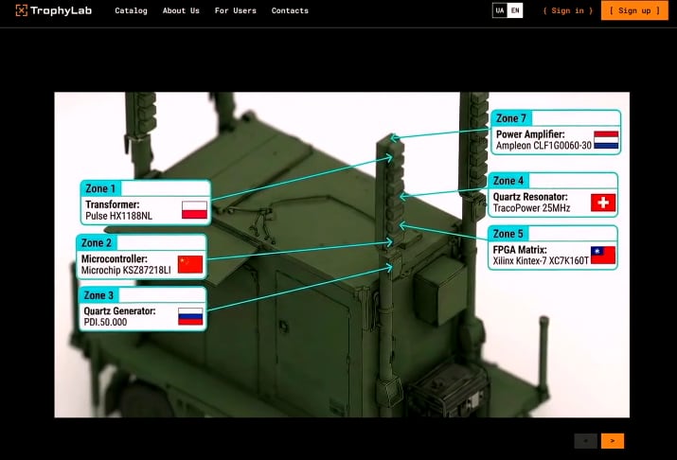
Task: Click the Netherlands flag in Zone 7
Action: (606, 140)
